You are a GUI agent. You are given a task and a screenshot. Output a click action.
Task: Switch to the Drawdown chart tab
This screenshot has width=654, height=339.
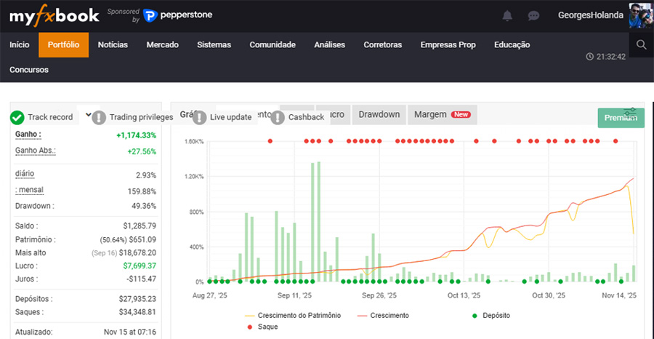[379, 114]
